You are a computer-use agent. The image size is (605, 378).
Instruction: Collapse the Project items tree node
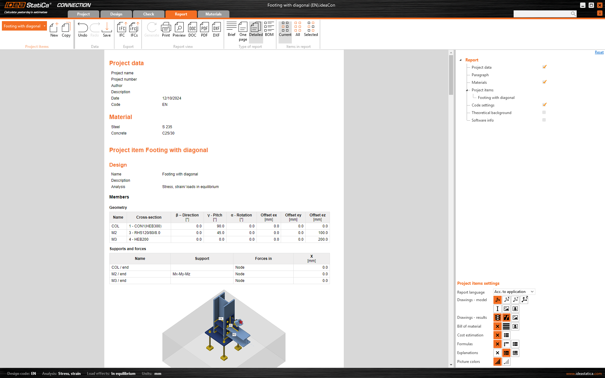467,90
